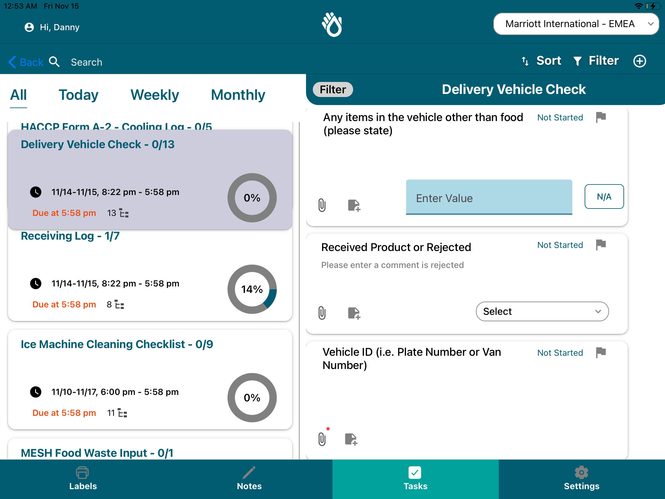The image size is (665, 499).
Task: Open the Labels printer tab
Action: click(x=83, y=478)
